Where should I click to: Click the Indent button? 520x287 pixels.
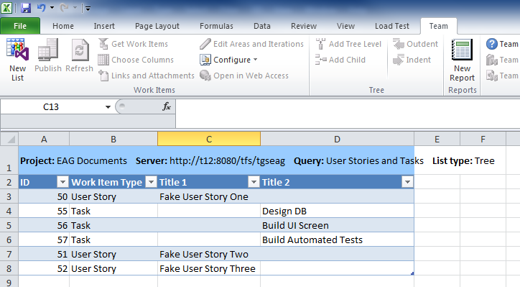(412, 60)
